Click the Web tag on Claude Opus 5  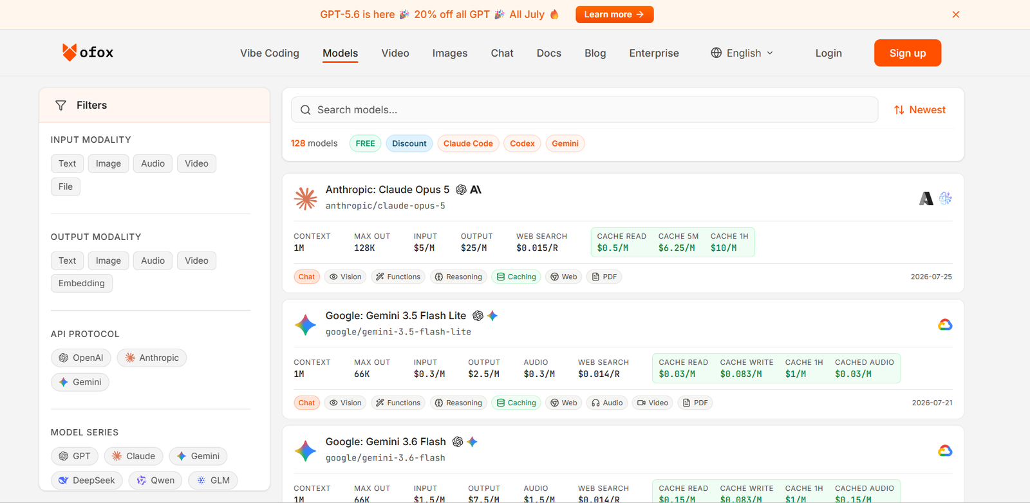[x=563, y=277]
